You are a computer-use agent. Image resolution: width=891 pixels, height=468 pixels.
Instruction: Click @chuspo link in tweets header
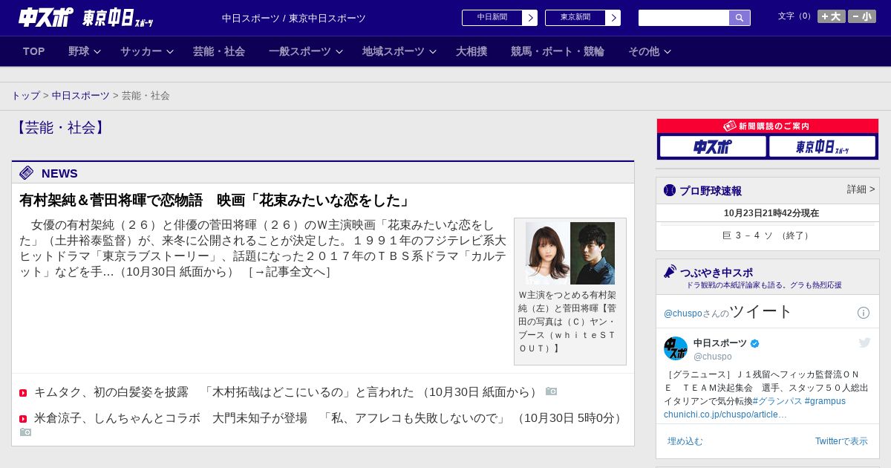(683, 313)
